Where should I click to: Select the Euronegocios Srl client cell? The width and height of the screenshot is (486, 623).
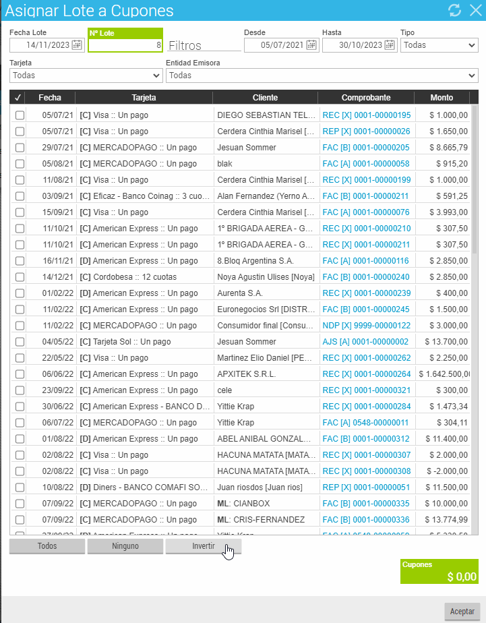[x=266, y=309]
